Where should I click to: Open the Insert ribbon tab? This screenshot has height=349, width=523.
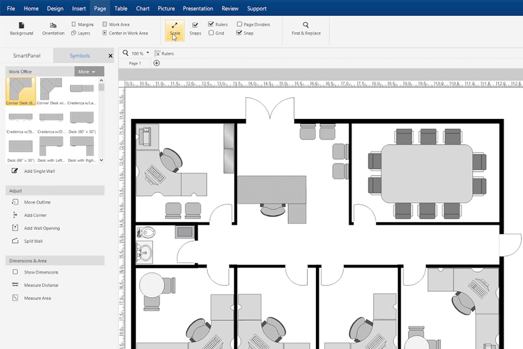tap(78, 8)
